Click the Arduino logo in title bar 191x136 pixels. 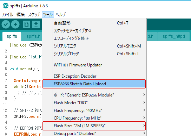pyautogui.click(x=6, y=6)
